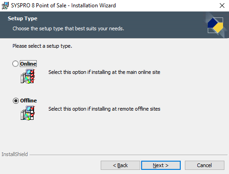The height and width of the screenshot is (174, 229).
Task: Select the Online radio button
Action: click(x=15, y=64)
